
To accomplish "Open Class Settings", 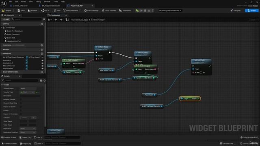I will (91, 11).
